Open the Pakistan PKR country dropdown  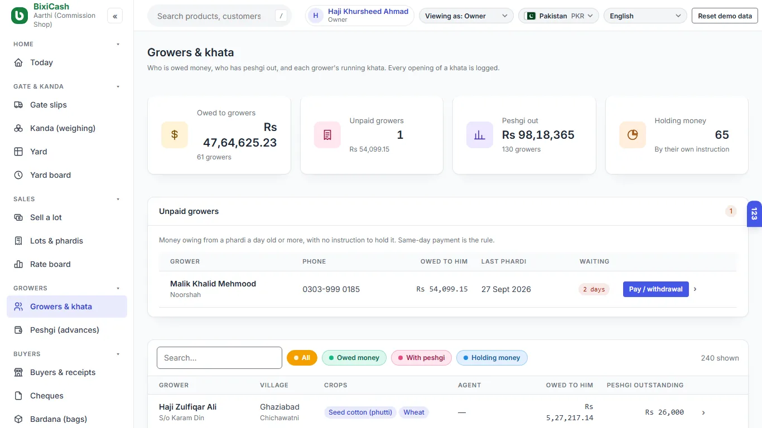coord(558,16)
